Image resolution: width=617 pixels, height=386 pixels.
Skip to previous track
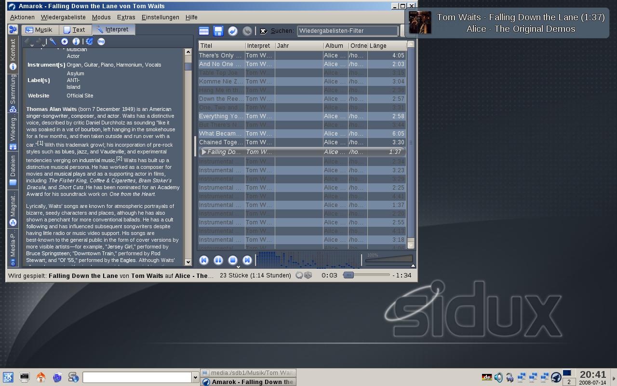coord(204,260)
